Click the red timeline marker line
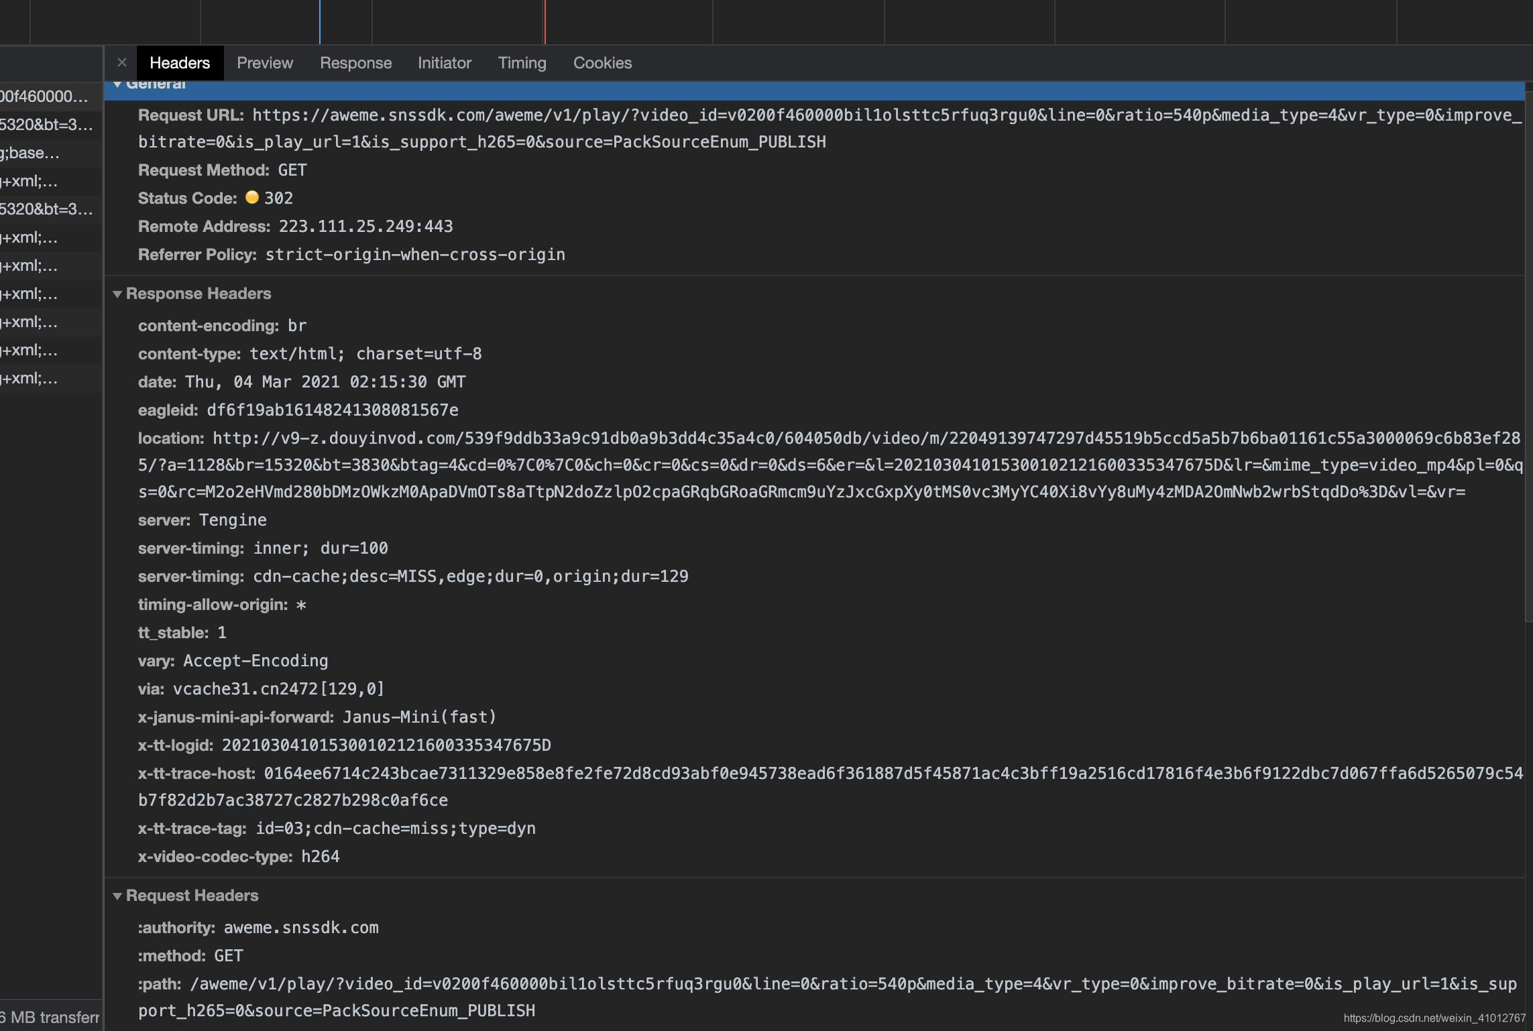Image resolution: width=1533 pixels, height=1031 pixels. [x=545, y=22]
